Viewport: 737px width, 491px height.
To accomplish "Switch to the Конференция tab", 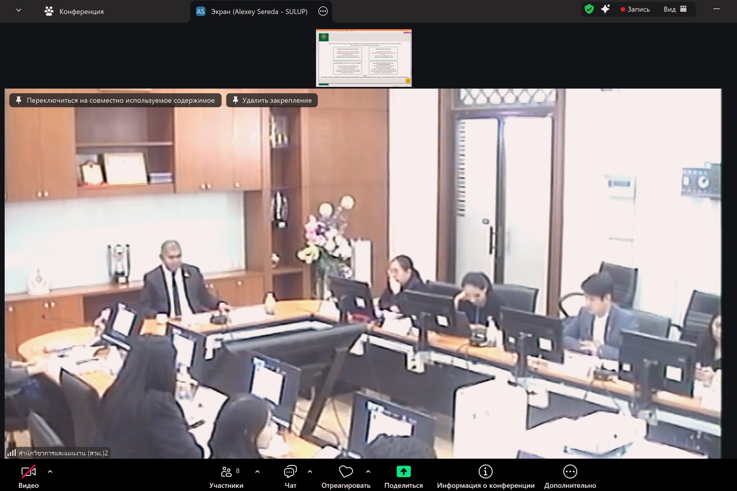I will coord(74,12).
